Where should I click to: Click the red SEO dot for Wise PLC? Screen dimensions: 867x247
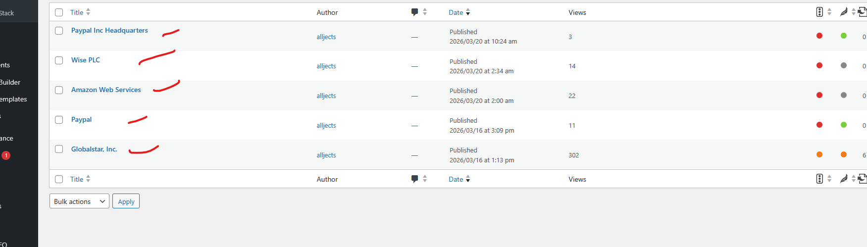click(819, 65)
